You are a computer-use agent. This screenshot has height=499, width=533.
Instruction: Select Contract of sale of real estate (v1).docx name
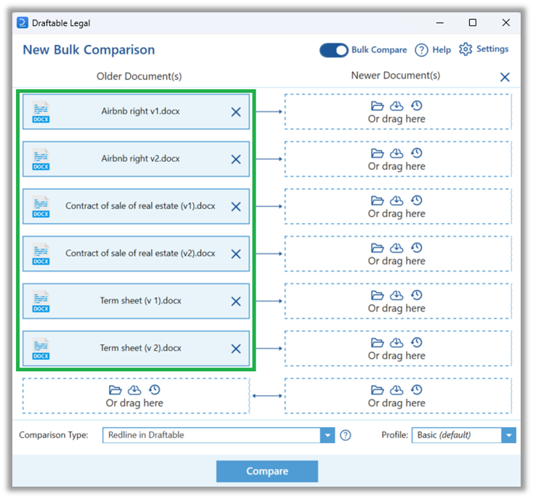click(140, 206)
